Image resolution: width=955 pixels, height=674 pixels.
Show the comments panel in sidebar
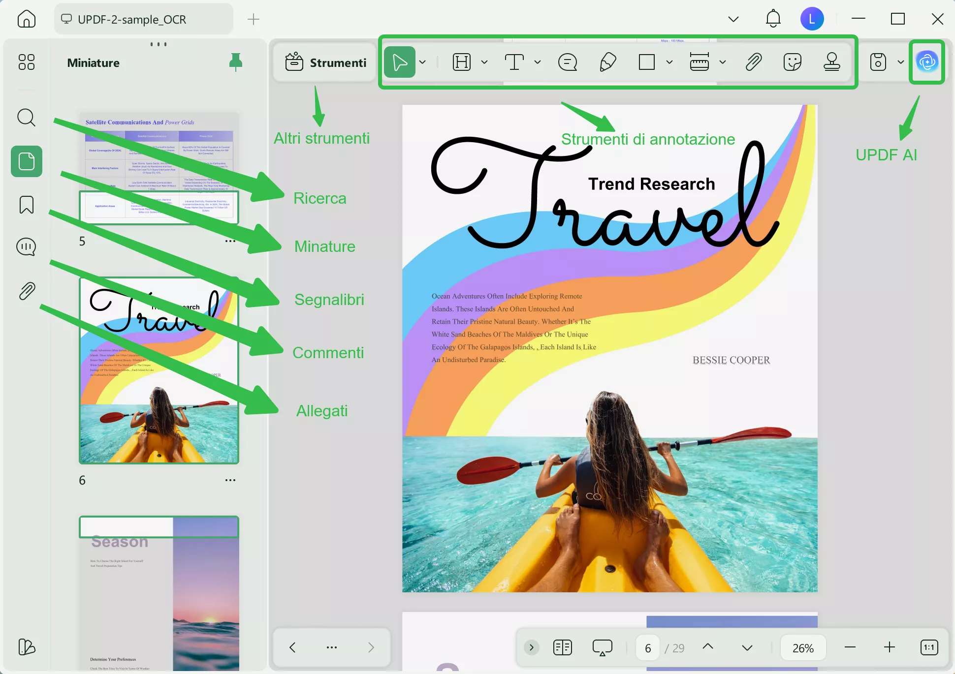[27, 247]
